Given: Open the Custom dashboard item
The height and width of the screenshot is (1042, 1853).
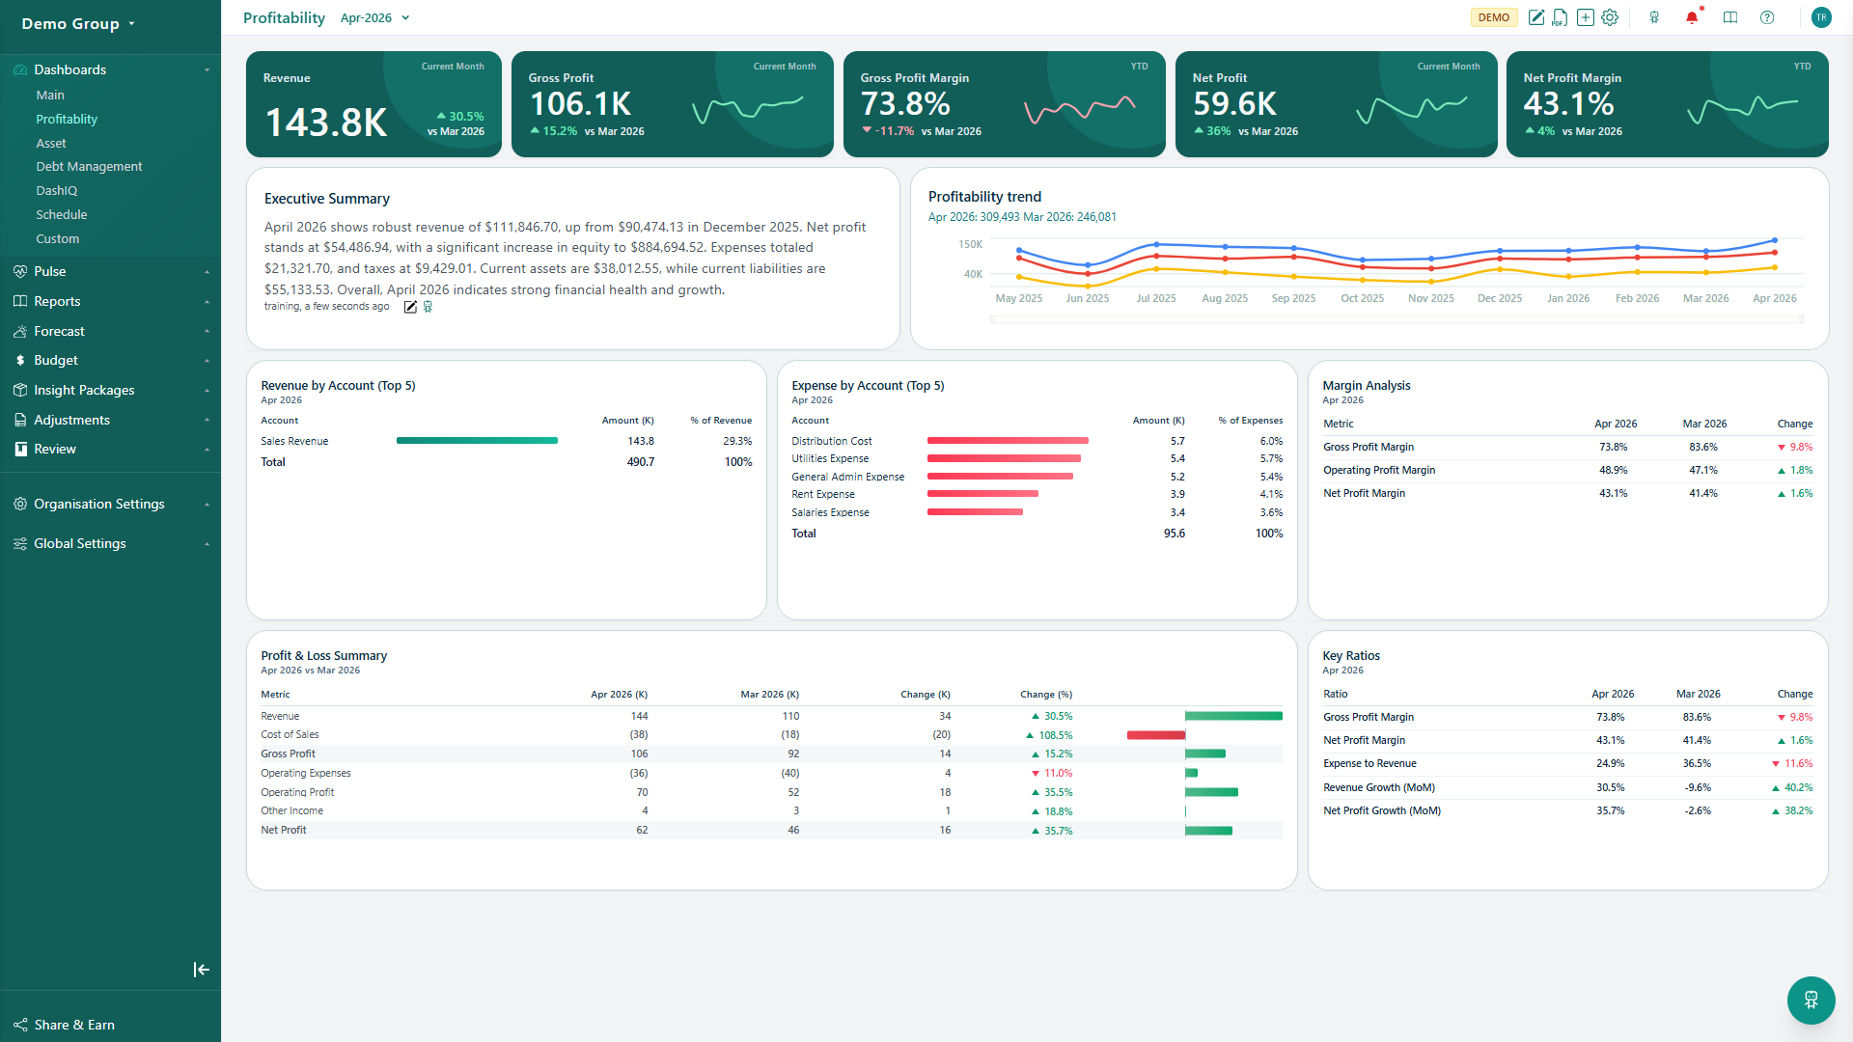Looking at the screenshot, I should pyautogui.click(x=58, y=238).
